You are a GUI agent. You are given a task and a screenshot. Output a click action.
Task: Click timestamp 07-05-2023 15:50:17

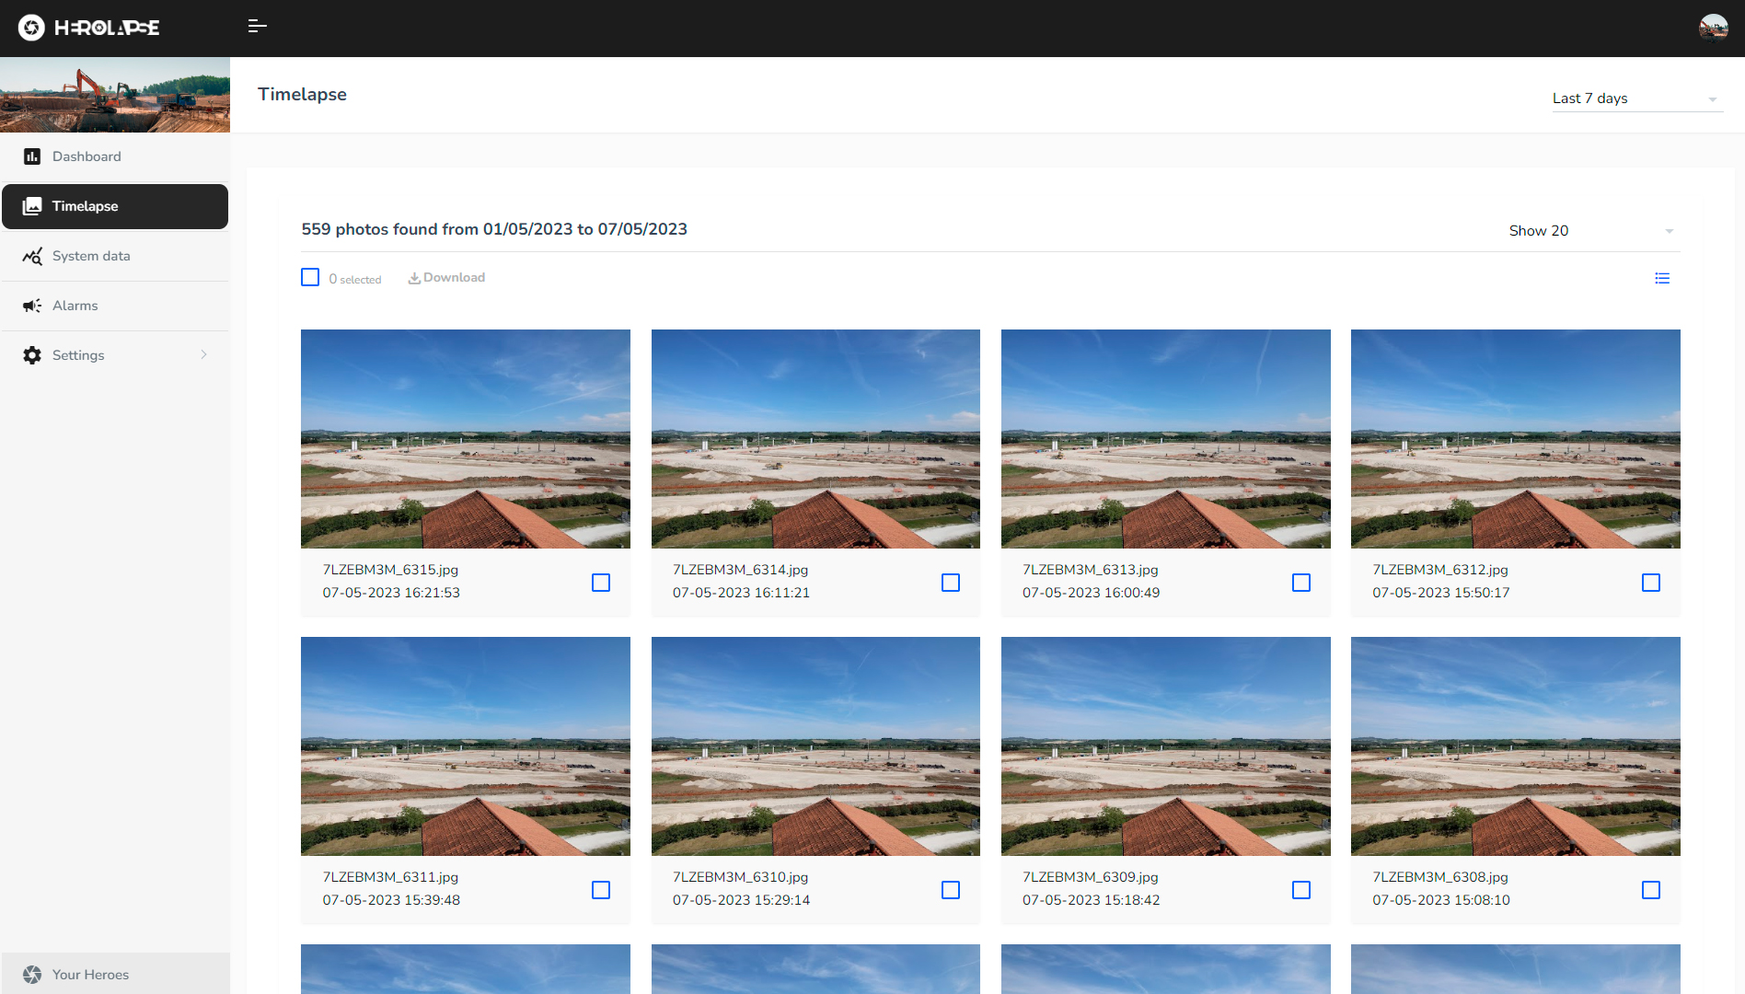tap(1441, 594)
